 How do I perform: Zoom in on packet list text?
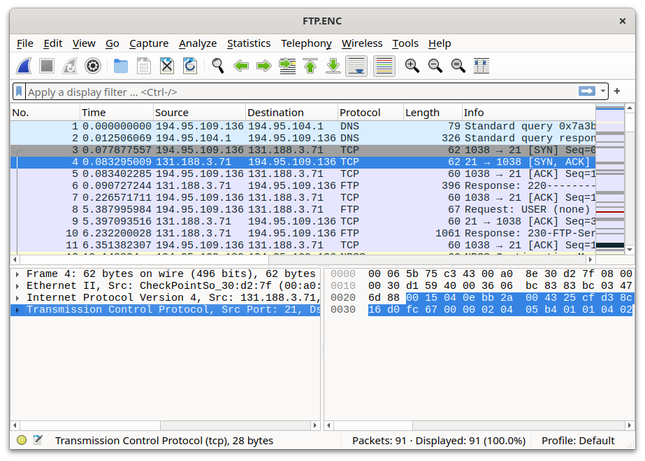pos(412,66)
